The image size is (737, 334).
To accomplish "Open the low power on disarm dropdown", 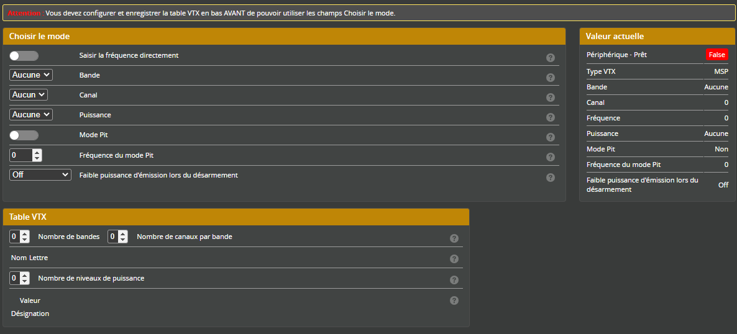I will (40, 175).
